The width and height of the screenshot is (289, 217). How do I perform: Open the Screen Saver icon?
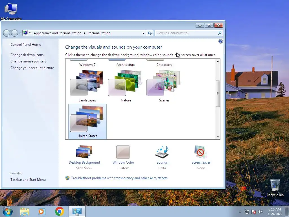tap(201, 152)
